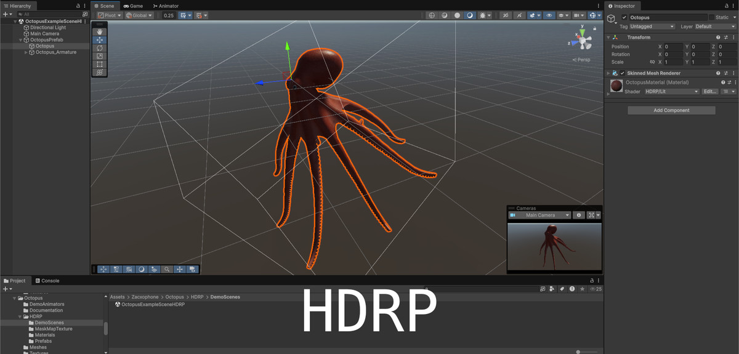Toggle Skinned Mesh Renderer enabled checkbox

coord(623,73)
